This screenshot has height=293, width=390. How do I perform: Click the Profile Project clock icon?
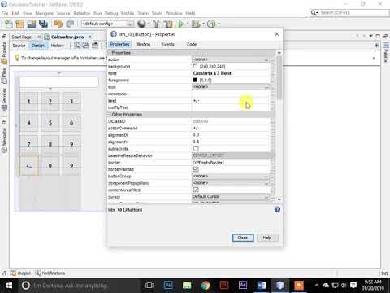point(211,24)
